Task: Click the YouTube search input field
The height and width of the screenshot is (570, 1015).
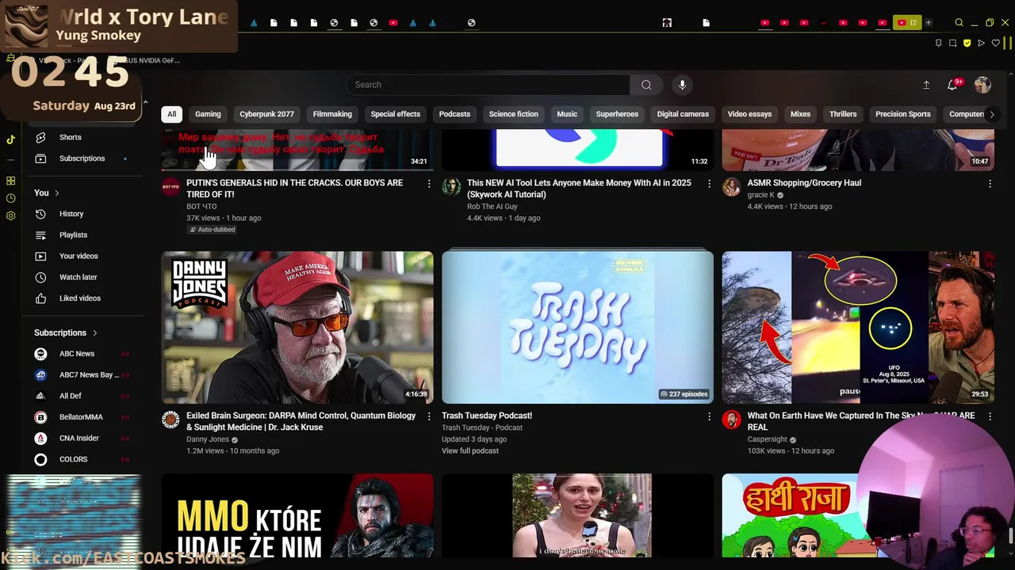Action: 488,85
